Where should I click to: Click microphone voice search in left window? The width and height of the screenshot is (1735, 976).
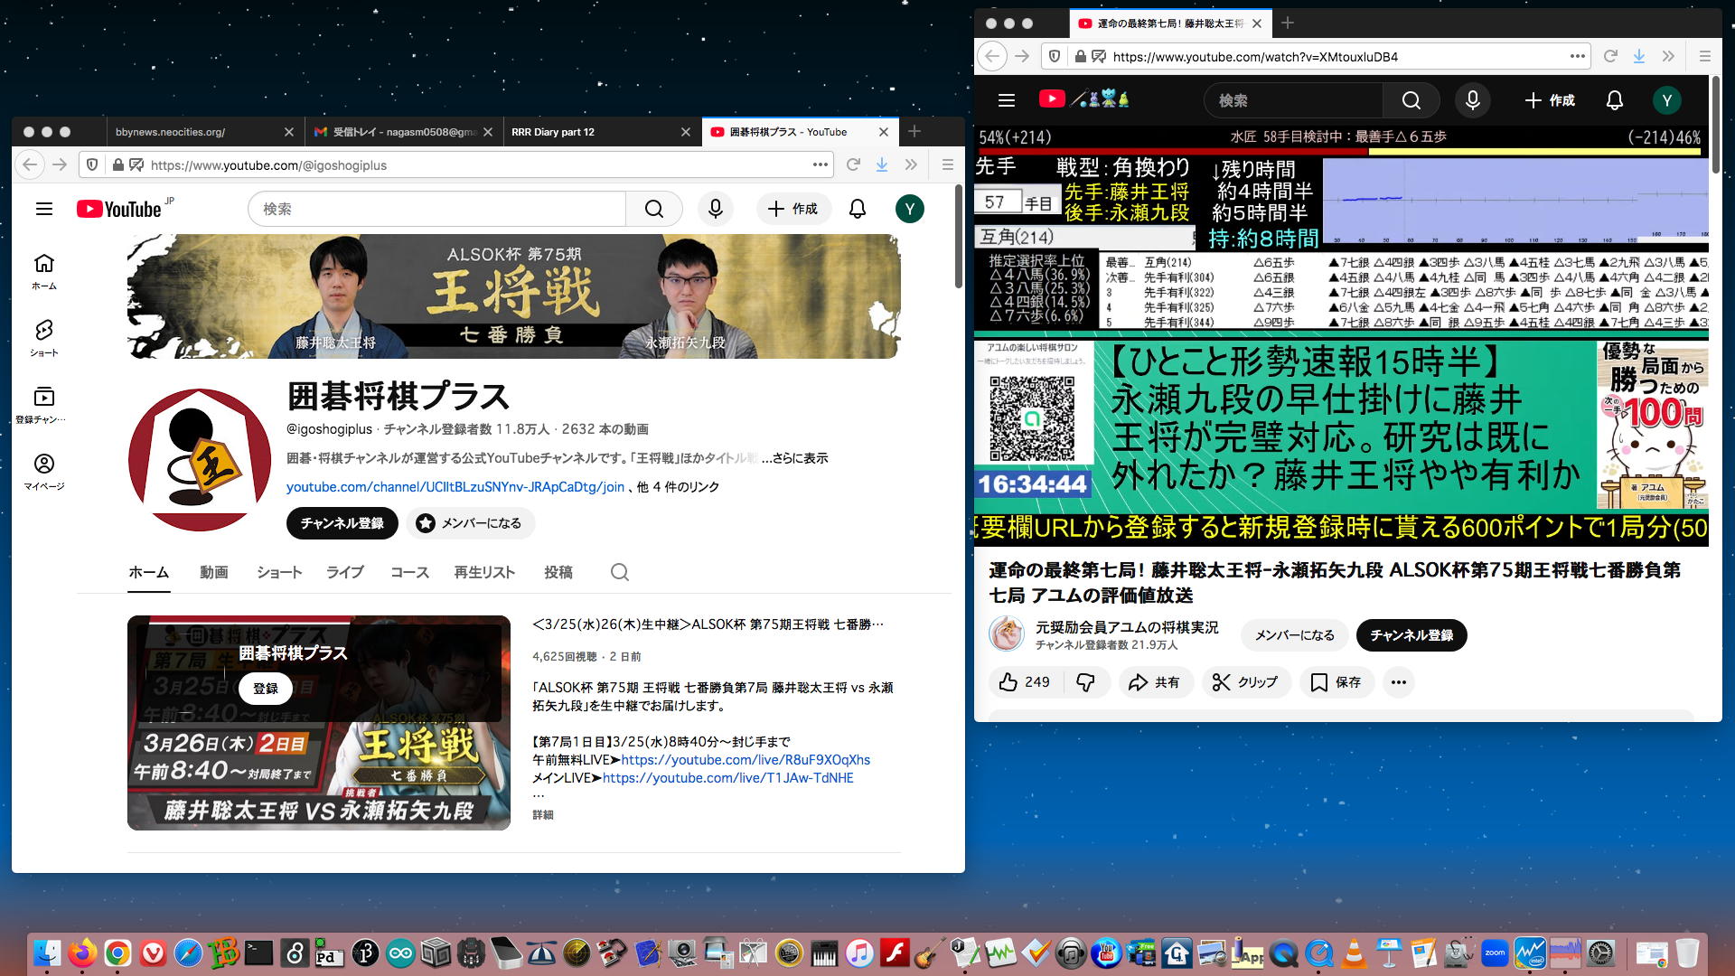[715, 209]
